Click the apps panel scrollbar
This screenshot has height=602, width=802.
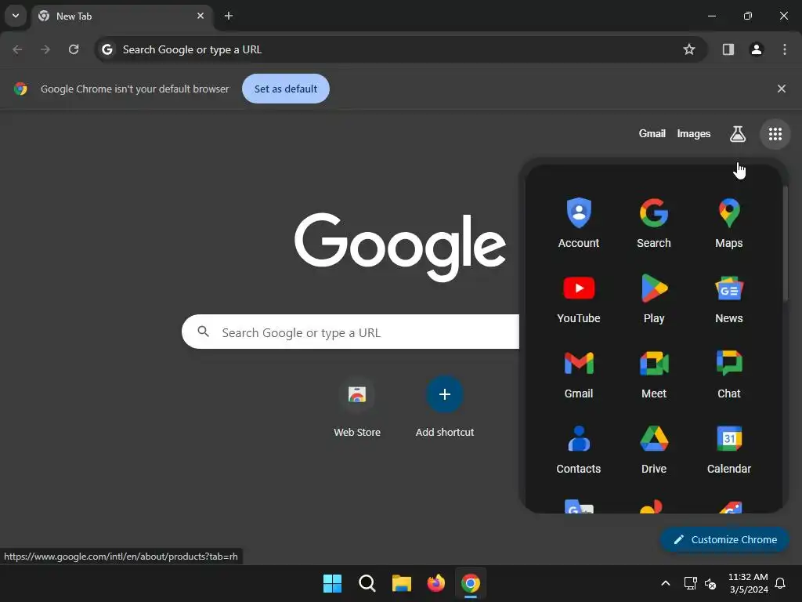(786, 243)
